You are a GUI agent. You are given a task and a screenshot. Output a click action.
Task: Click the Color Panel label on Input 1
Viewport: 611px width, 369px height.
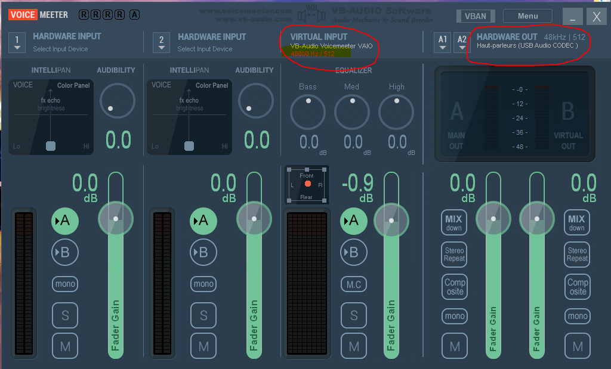tap(73, 85)
